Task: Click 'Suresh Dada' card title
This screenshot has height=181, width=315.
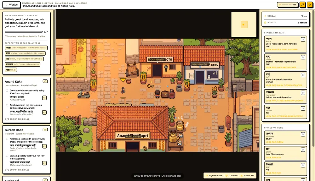Action: [14, 130]
